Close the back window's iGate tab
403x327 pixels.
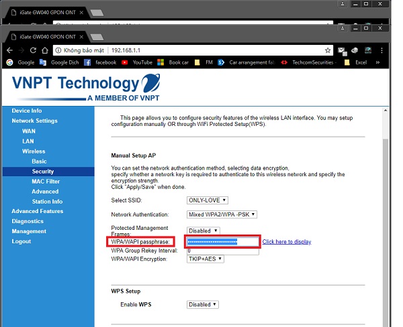pyautogui.click(x=81, y=12)
